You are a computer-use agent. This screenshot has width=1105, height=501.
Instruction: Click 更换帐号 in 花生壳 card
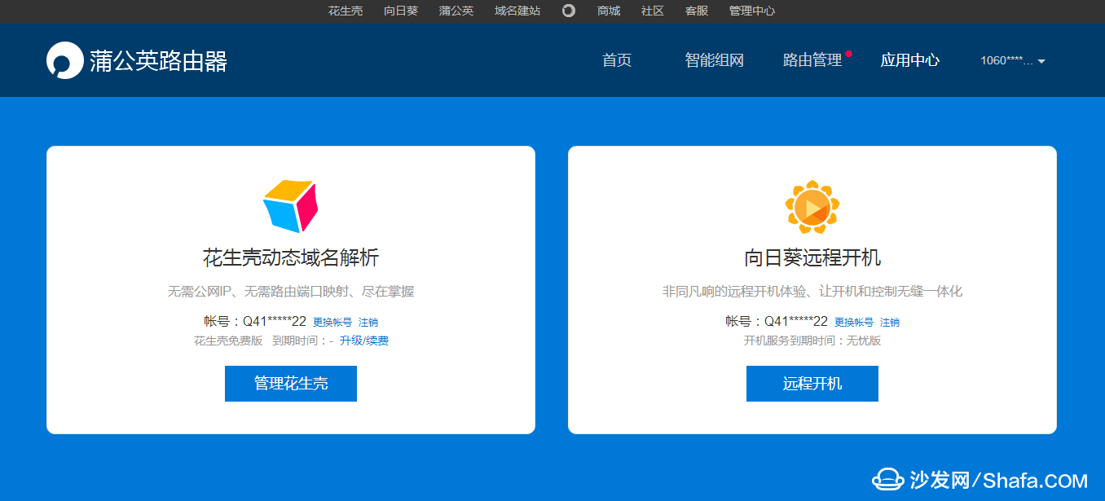click(332, 323)
